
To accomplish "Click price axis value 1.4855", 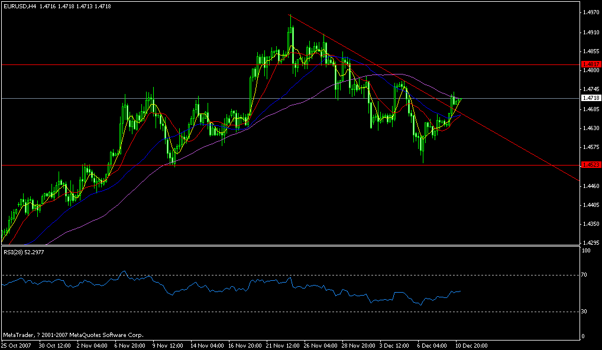I will coord(591,51).
